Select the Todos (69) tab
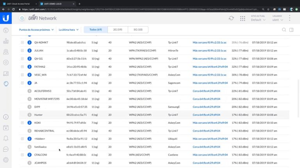The image size is (300, 168). coord(96,30)
